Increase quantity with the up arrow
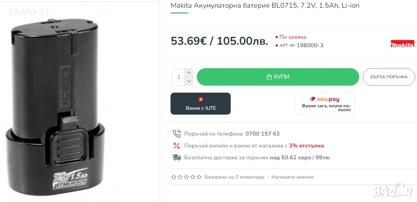This screenshot has width=417, height=202. click(x=188, y=72)
